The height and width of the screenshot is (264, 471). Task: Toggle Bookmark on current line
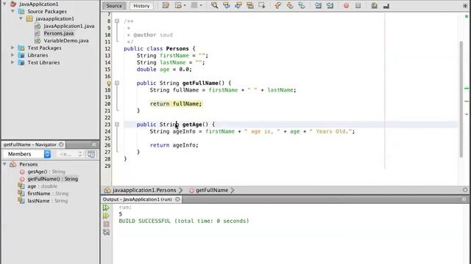[x=302, y=5]
